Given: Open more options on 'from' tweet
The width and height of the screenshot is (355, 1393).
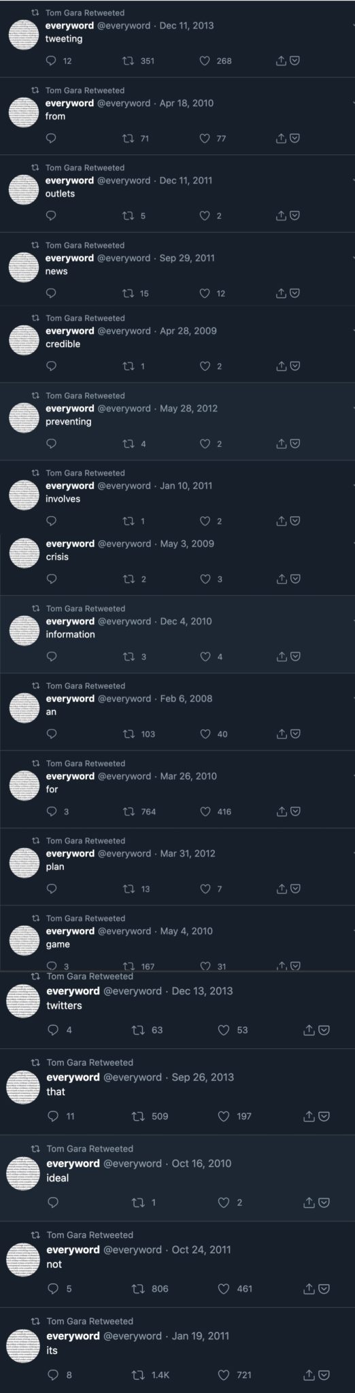Looking at the screenshot, I should tap(353, 103).
